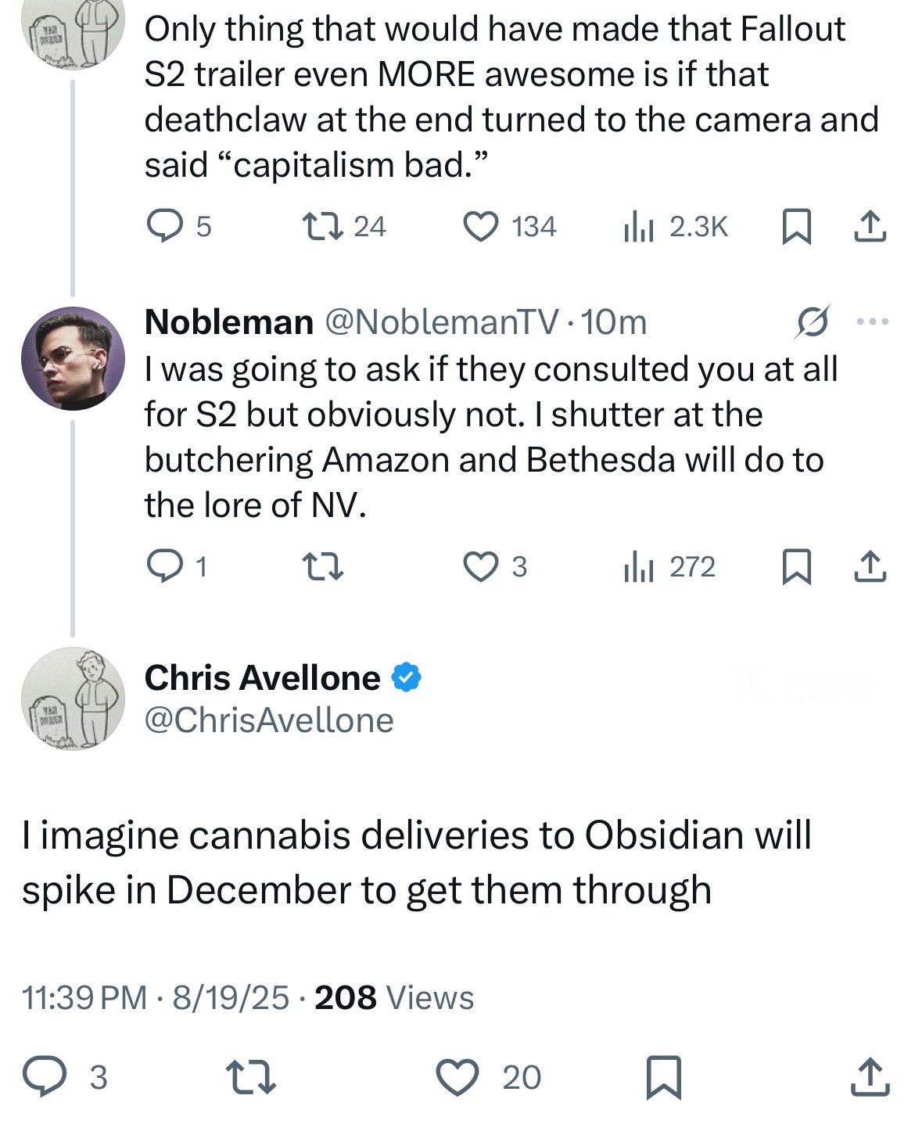Like the cannabis deliveries tweet

pyautogui.click(x=457, y=1077)
